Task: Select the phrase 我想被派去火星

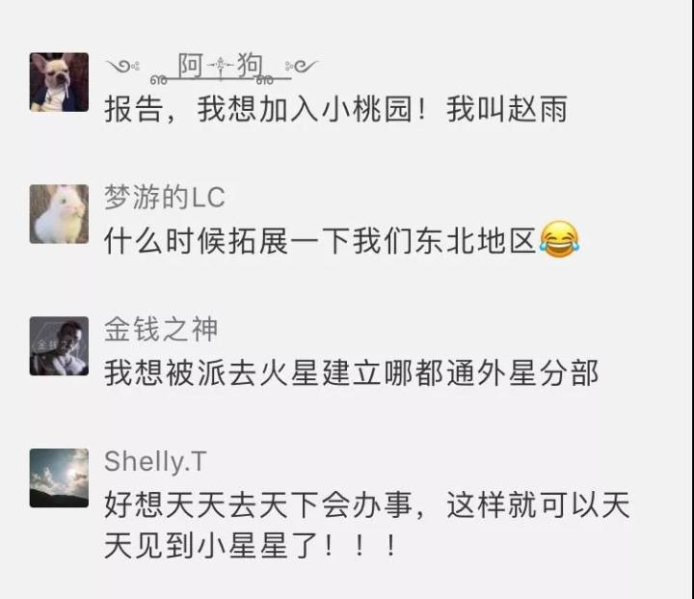Action: (x=212, y=373)
